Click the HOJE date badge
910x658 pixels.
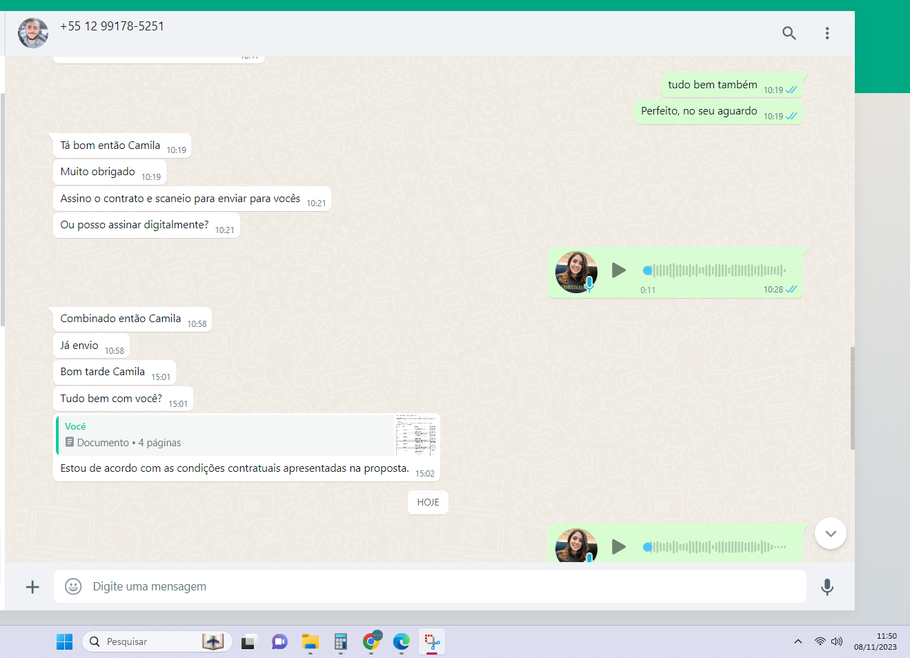[x=428, y=502]
